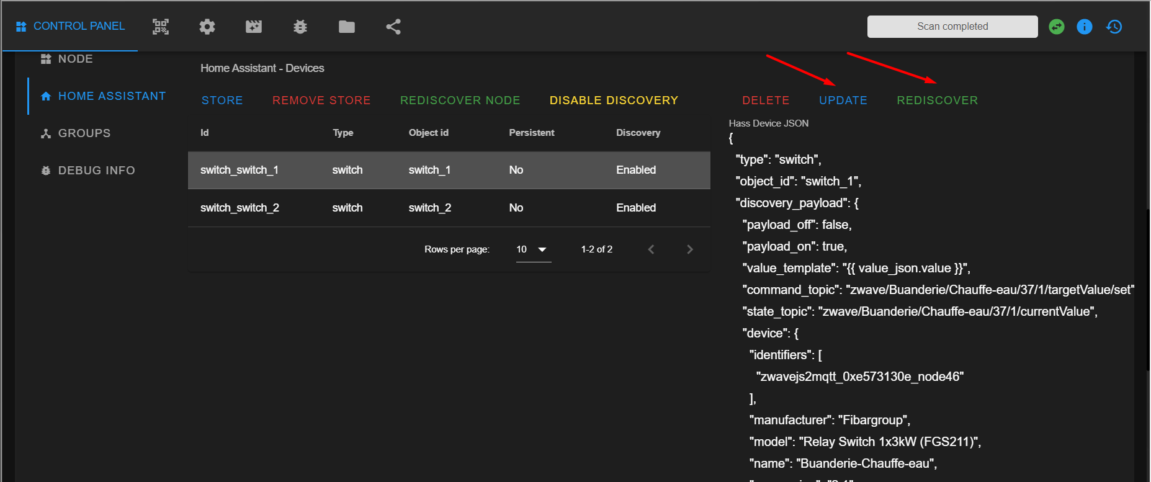Go to the previous table page

(651, 249)
